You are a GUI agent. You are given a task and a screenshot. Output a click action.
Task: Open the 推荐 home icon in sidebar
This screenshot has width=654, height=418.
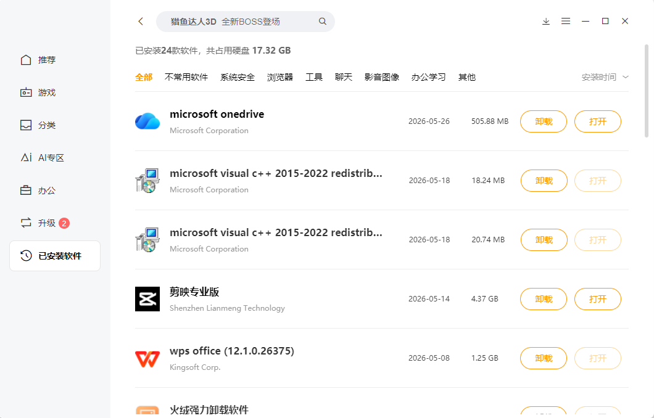(x=26, y=60)
